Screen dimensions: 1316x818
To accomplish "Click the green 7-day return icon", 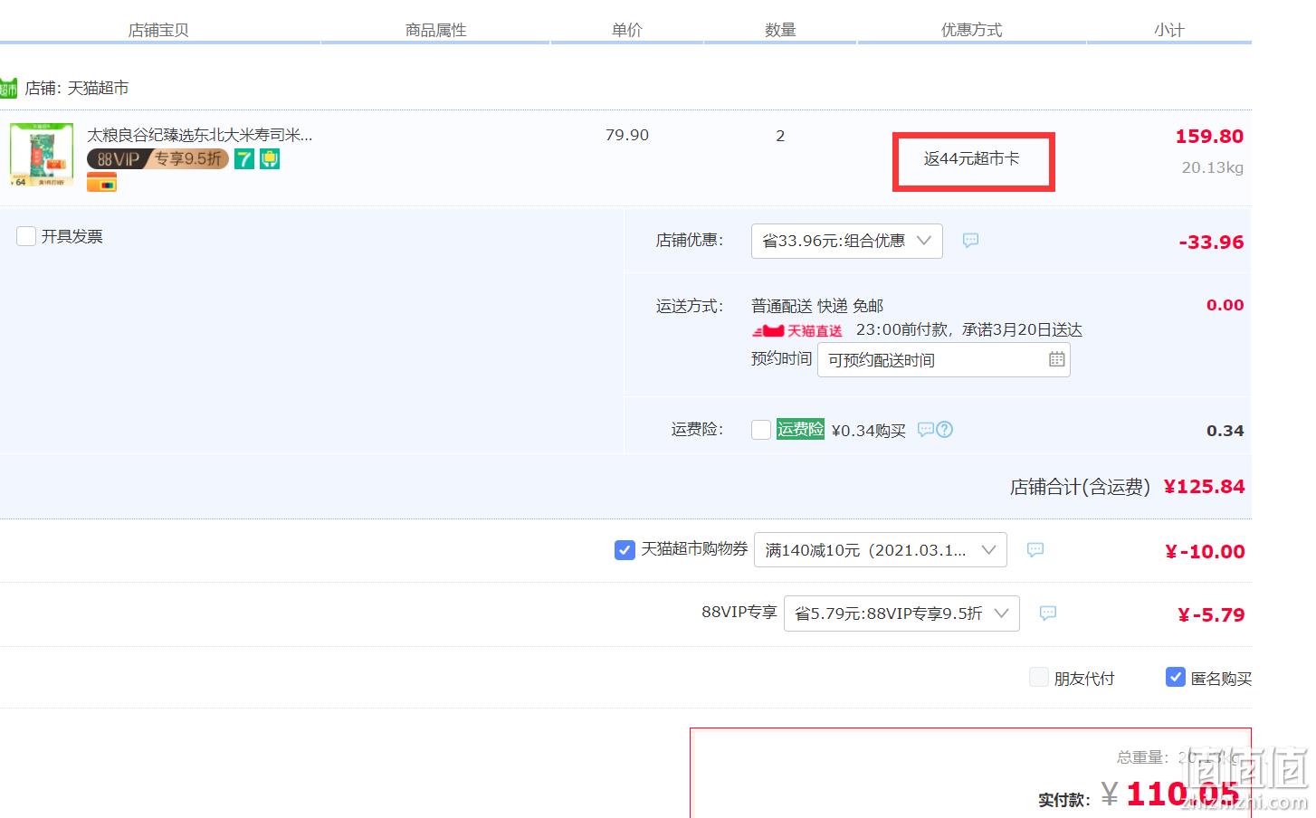I will pos(244,159).
